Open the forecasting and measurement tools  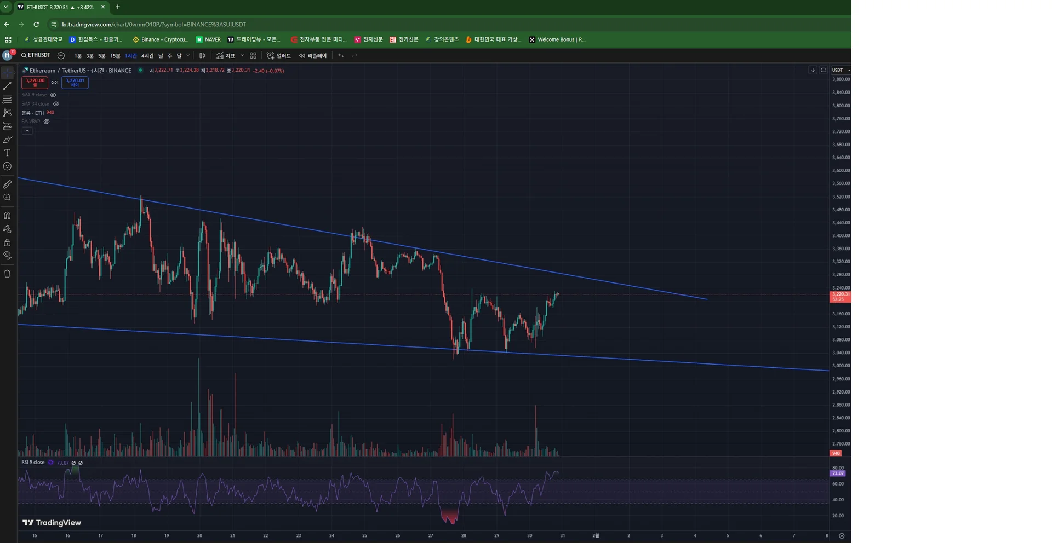(x=7, y=126)
